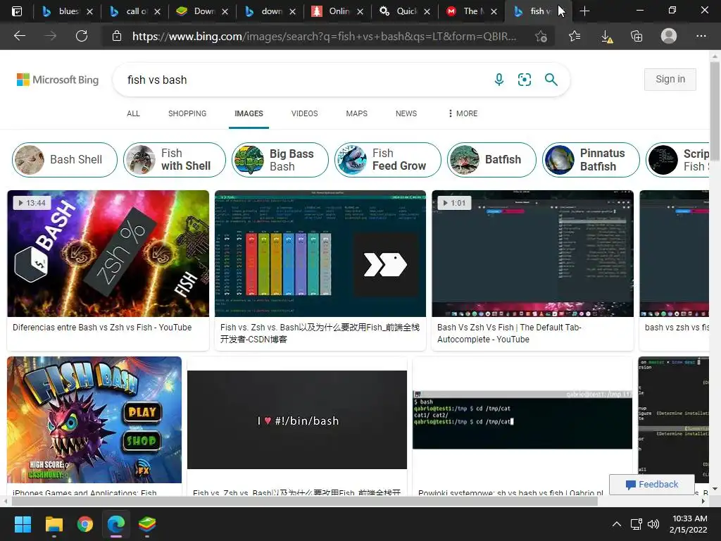721x541 pixels.
Task: Click the volume speaker tray icon
Action: pyautogui.click(x=653, y=524)
